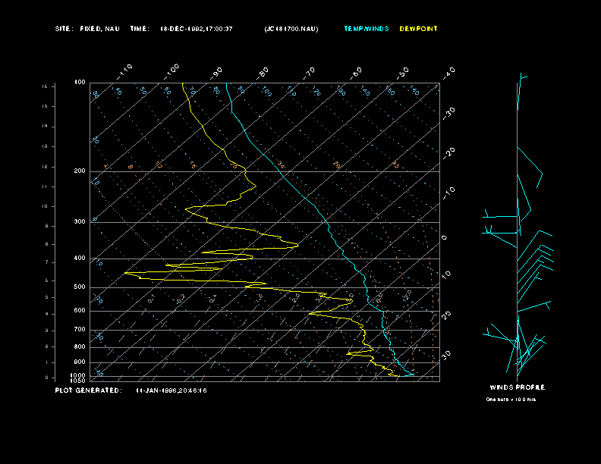This screenshot has width=601, height=464.
Task: Click altitude scale label 11
Action: coord(46,187)
